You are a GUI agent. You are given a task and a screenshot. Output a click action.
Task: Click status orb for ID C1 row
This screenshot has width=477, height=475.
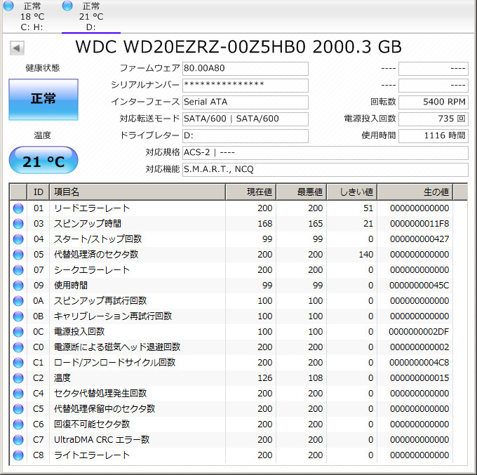tap(18, 363)
